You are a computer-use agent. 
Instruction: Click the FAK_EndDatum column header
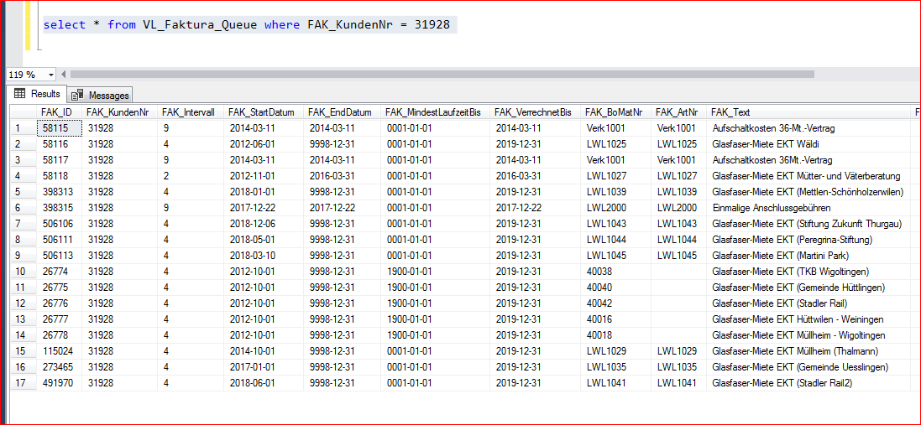tap(341, 112)
